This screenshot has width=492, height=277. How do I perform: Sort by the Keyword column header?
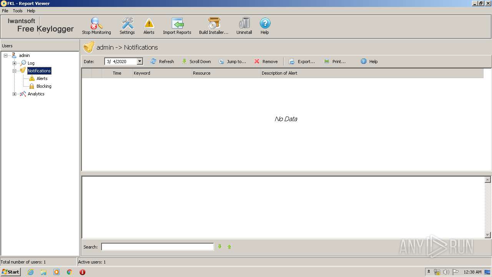coord(162,73)
